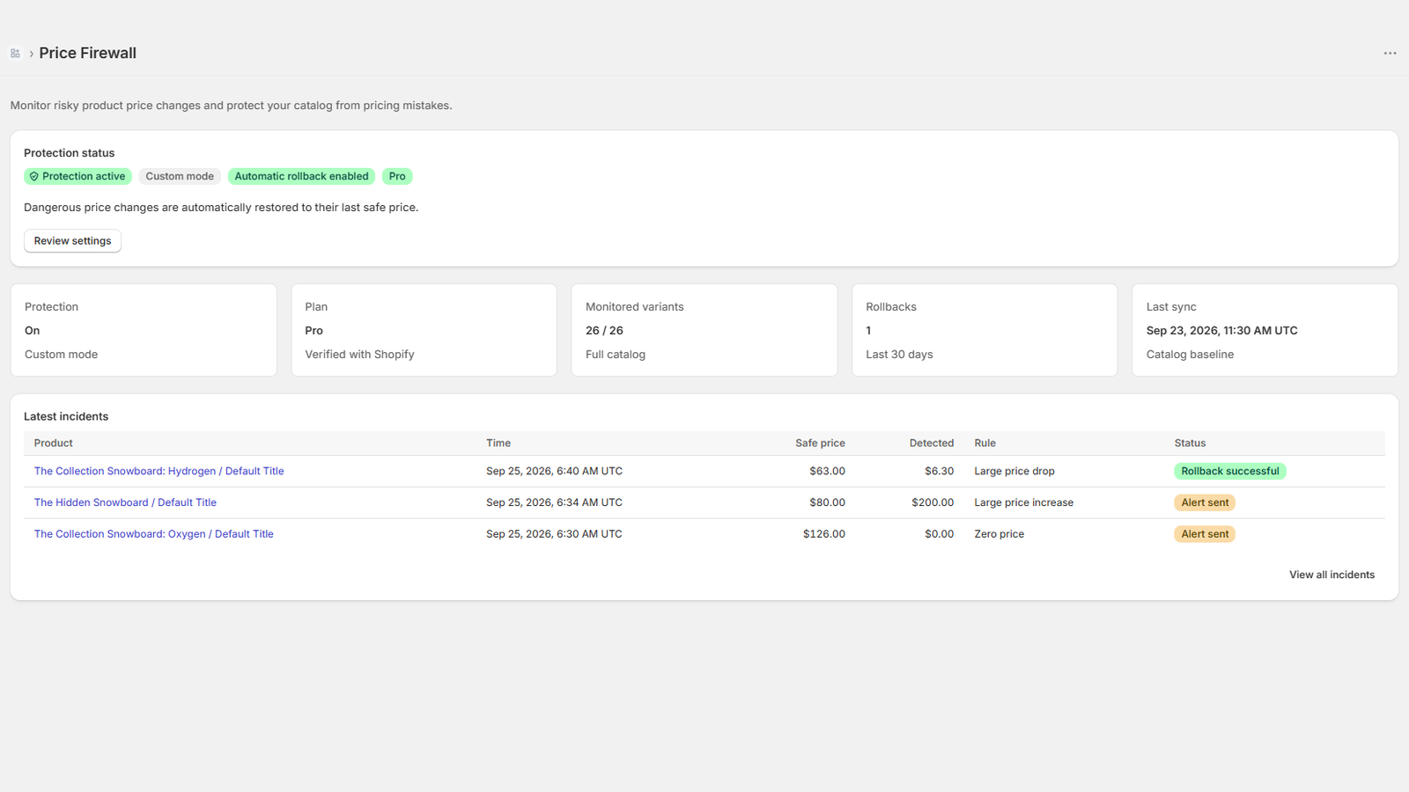Click the Detected column header
This screenshot has width=1409, height=792.
[x=932, y=444]
